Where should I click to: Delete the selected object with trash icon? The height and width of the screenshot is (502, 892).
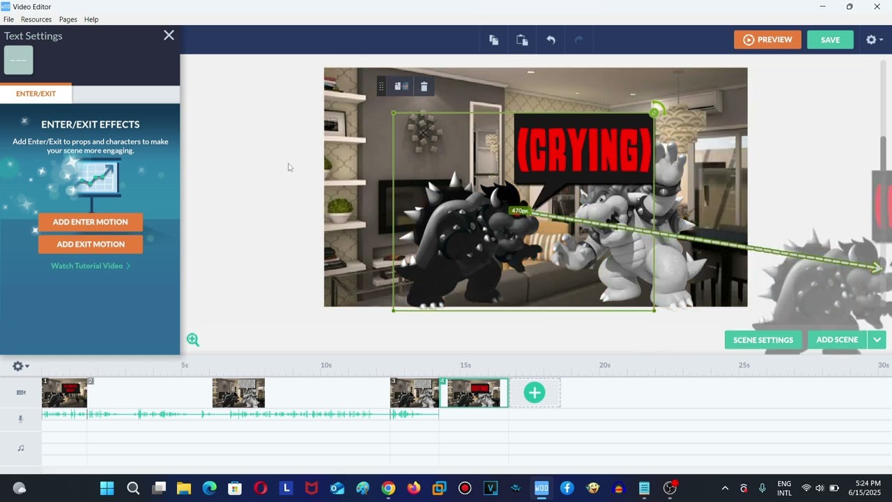(x=424, y=86)
